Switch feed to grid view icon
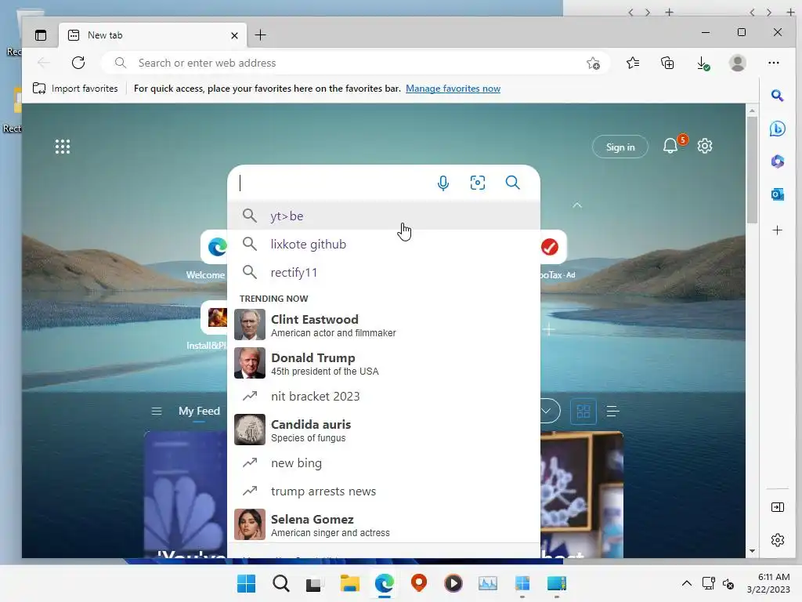The width and height of the screenshot is (802, 602). click(x=583, y=411)
